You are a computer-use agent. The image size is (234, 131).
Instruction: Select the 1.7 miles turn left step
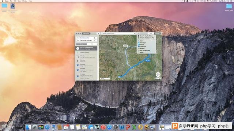pyautogui.click(x=86, y=57)
